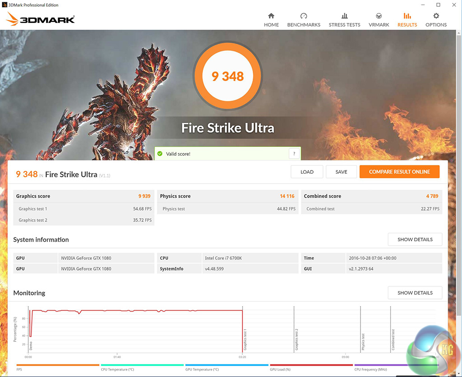Click the Graphics test 2 chart marker

(x=296, y=340)
